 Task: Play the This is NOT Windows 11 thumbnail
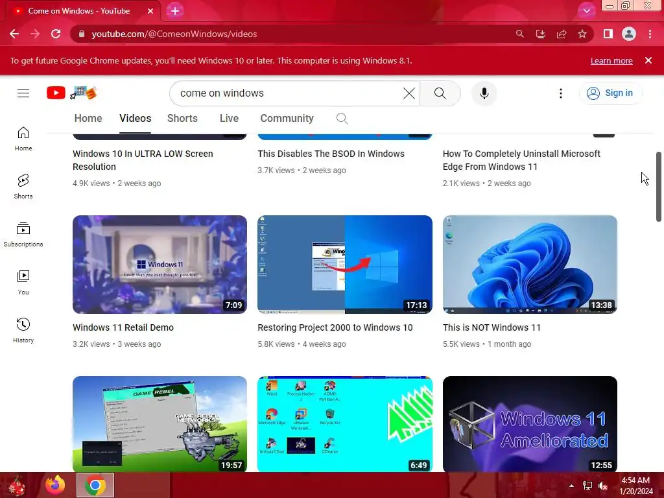(530, 265)
